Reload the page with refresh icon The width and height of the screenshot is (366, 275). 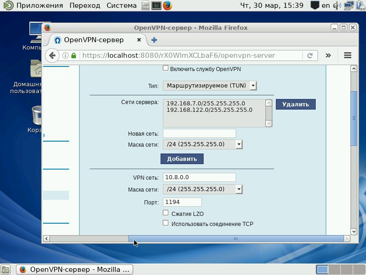click(310, 55)
